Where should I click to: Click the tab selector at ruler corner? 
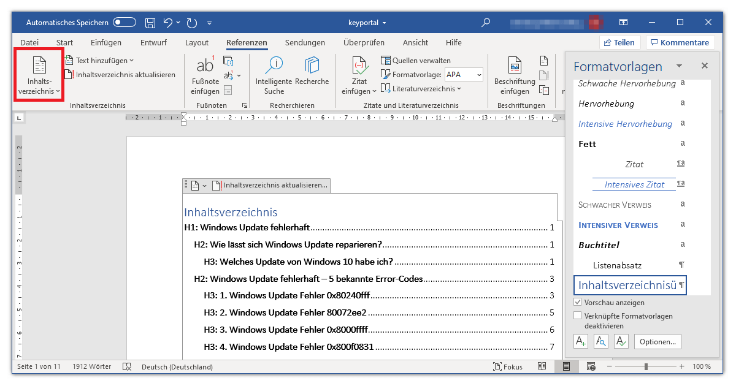point(18,117)
